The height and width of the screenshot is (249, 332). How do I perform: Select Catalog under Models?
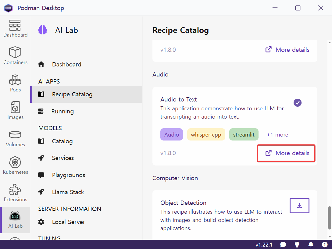click(62, 141)
